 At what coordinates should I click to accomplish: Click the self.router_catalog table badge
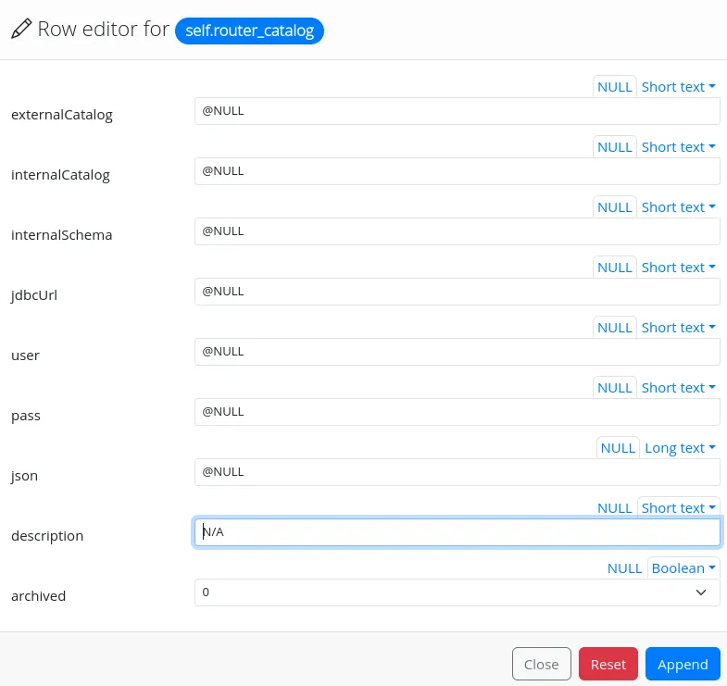tap(249, 30)
